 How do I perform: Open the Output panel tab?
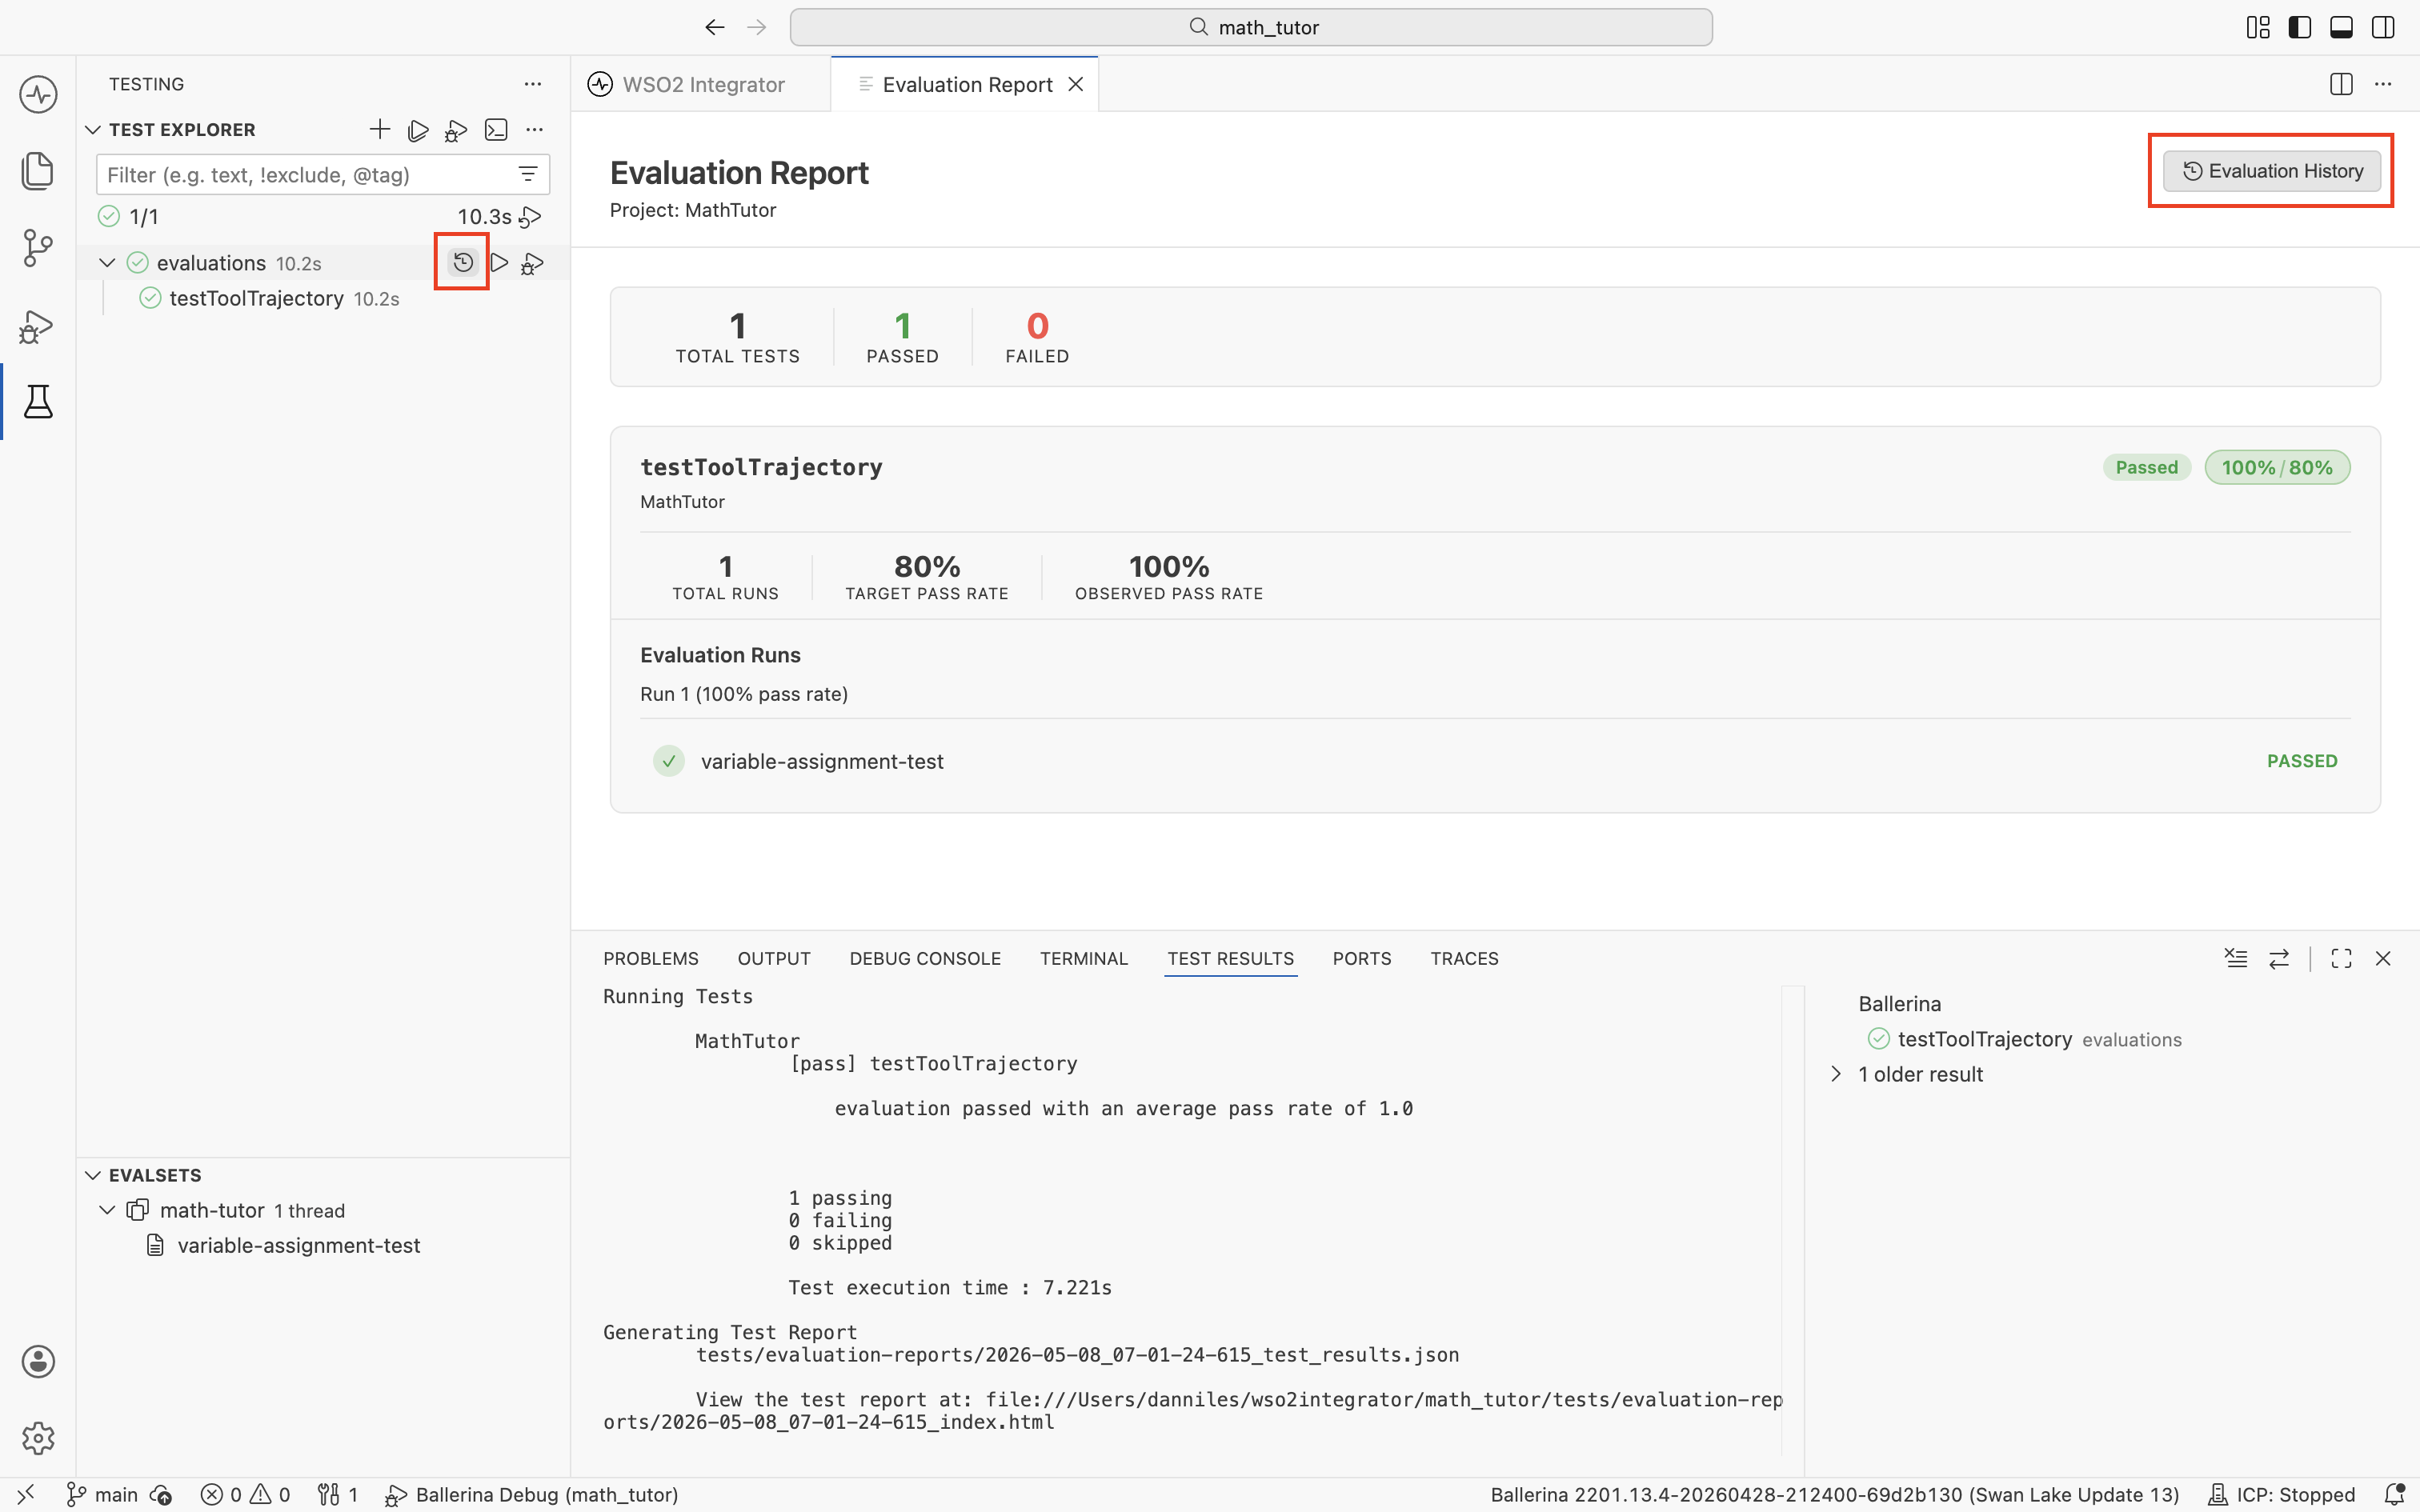coord(774,958)
